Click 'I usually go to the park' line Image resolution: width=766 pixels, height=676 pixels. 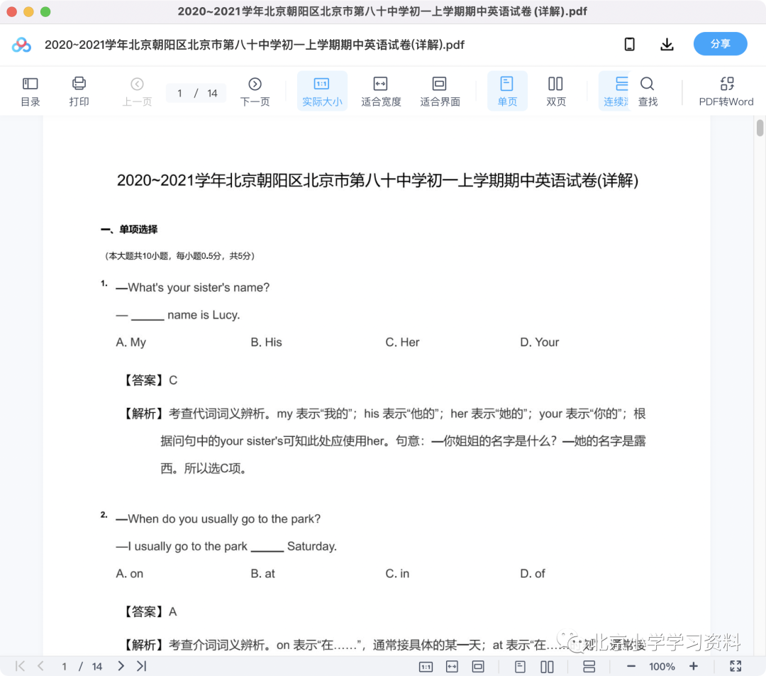226,546
